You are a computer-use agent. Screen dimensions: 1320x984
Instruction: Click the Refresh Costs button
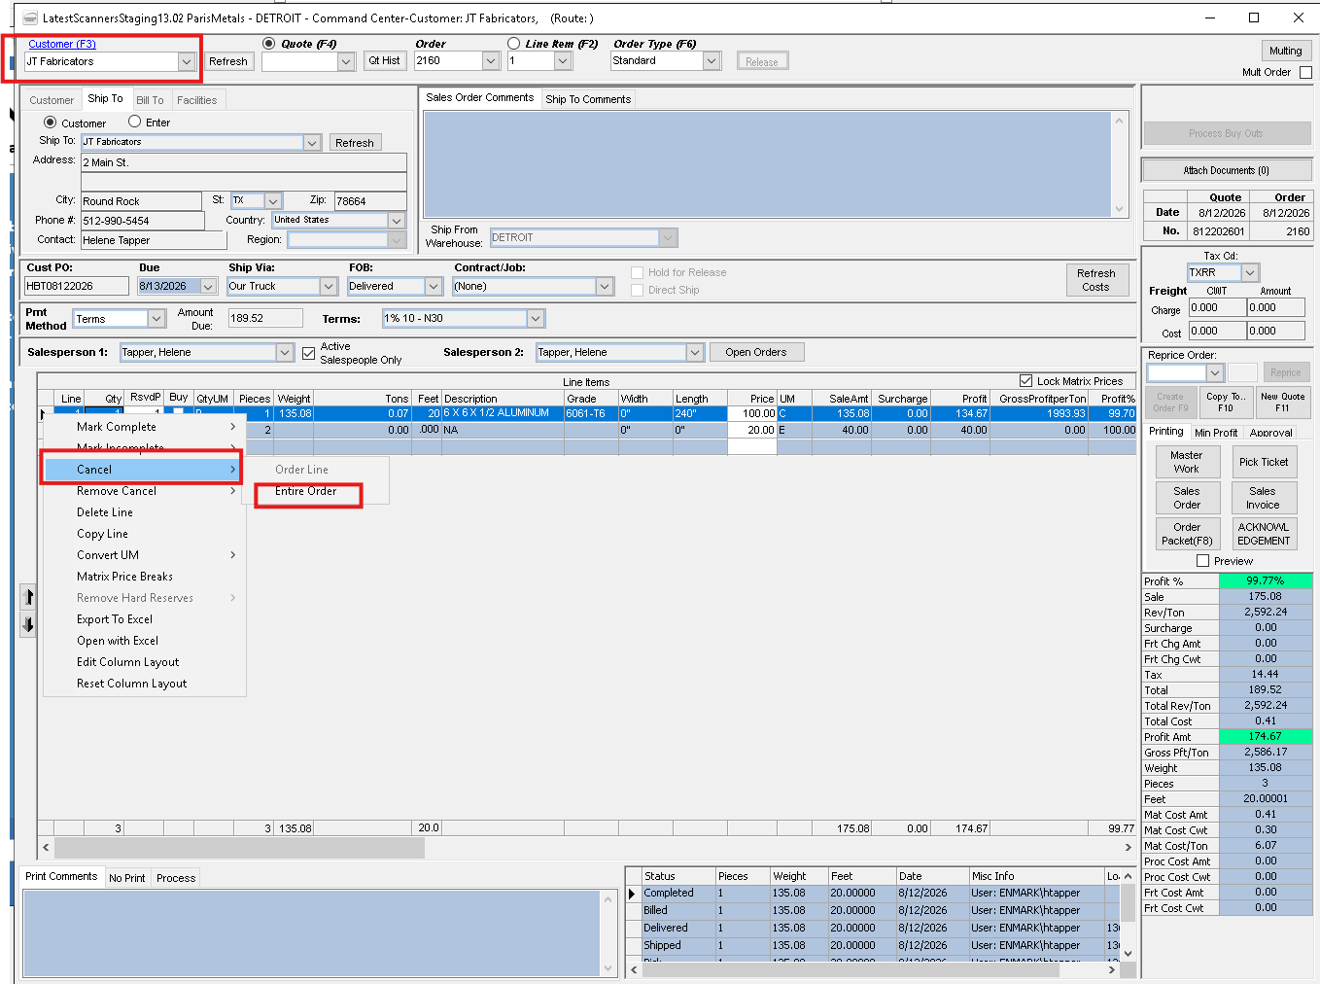click(x=1096, y=280)
